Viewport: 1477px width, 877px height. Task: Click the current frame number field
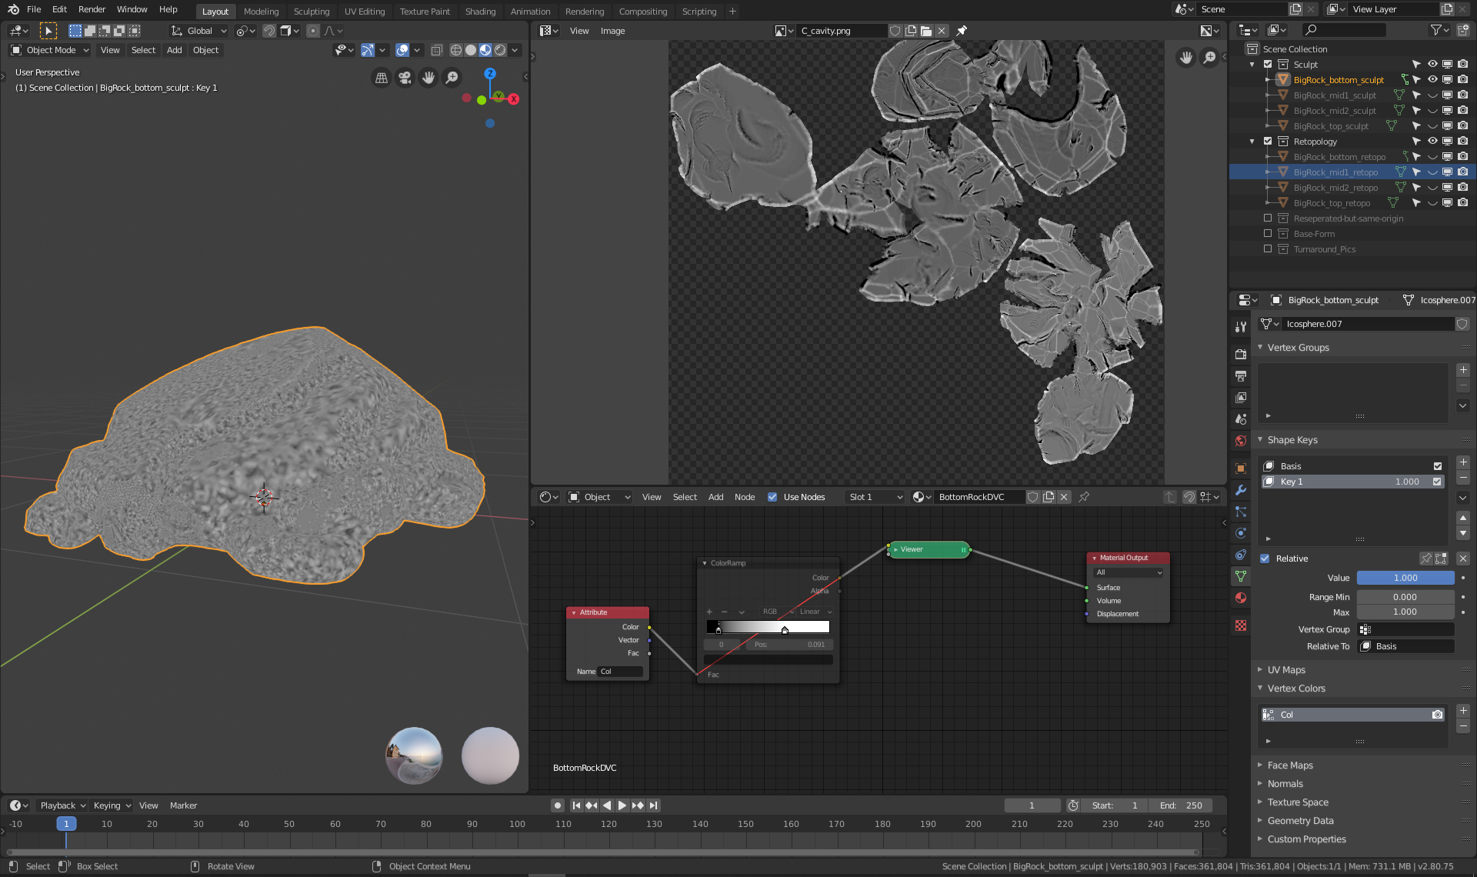pyautogui.click(x=1032, y=805)
